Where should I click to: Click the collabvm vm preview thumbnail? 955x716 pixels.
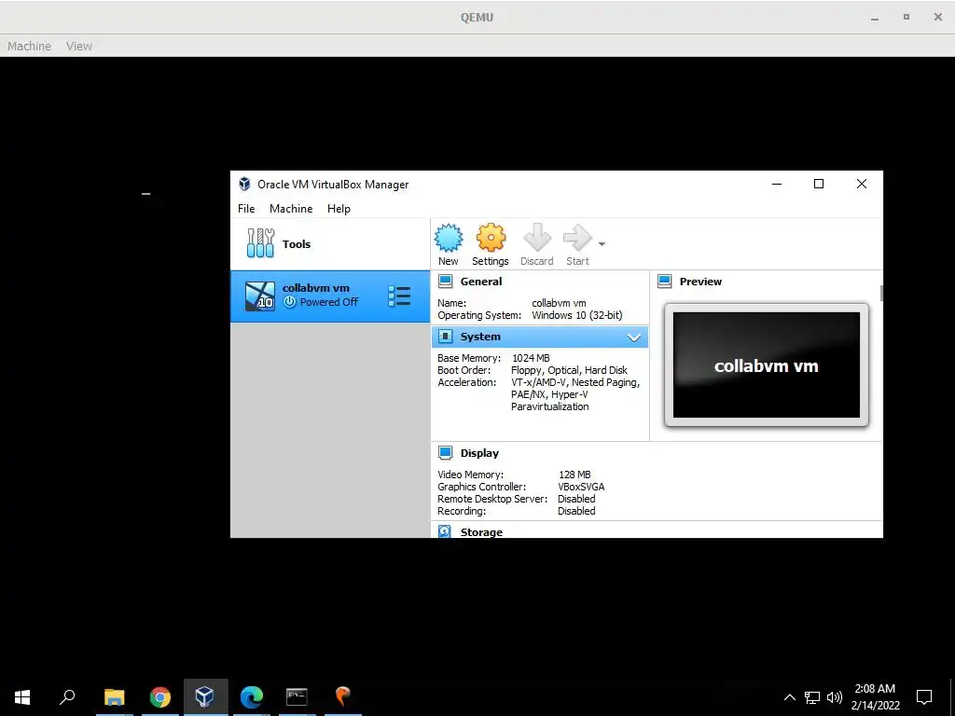[x=767, y=365]
